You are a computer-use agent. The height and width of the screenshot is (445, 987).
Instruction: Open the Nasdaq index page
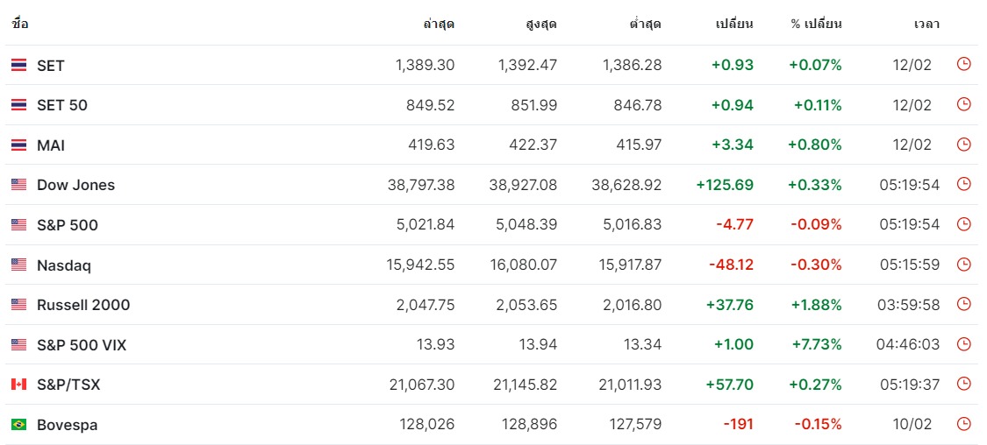[63, 265]
